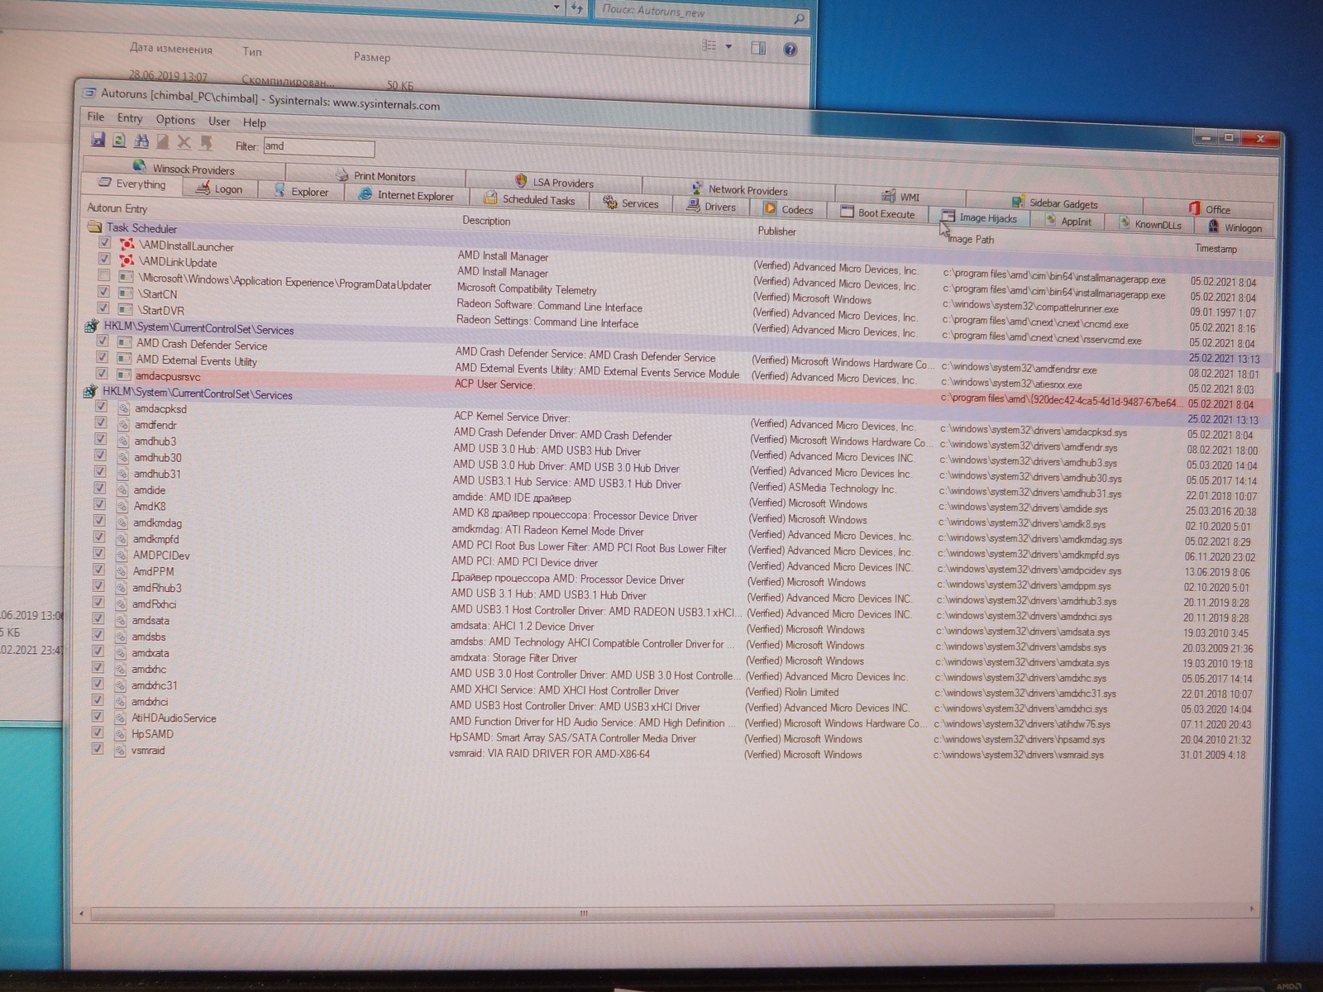1323x992 pixels.
Task: Uncheck the vsmraid checkbox
Action: [98, 748]
